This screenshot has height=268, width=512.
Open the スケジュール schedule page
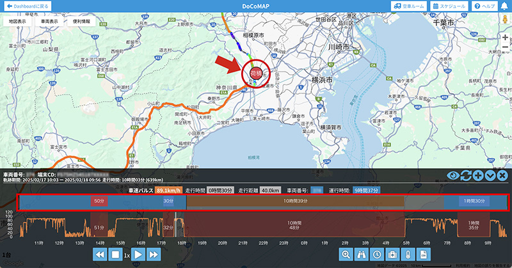pos(449,6)
